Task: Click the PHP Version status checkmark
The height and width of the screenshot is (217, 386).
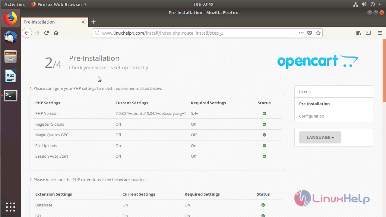Action: 264,113
